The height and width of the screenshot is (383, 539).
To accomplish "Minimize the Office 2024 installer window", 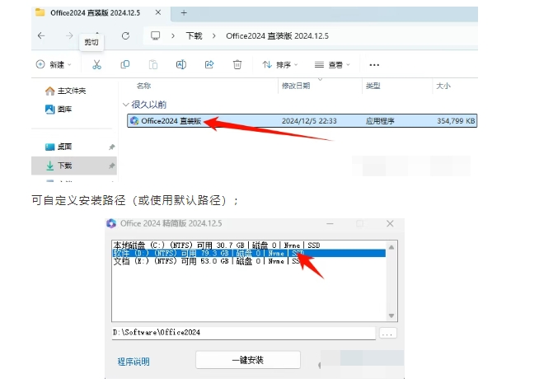I will pyautogui.click(x=330, y=223).
